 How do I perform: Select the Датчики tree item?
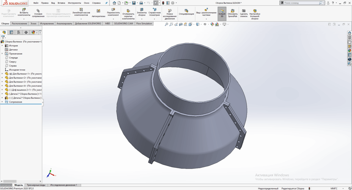pos(13,50)
